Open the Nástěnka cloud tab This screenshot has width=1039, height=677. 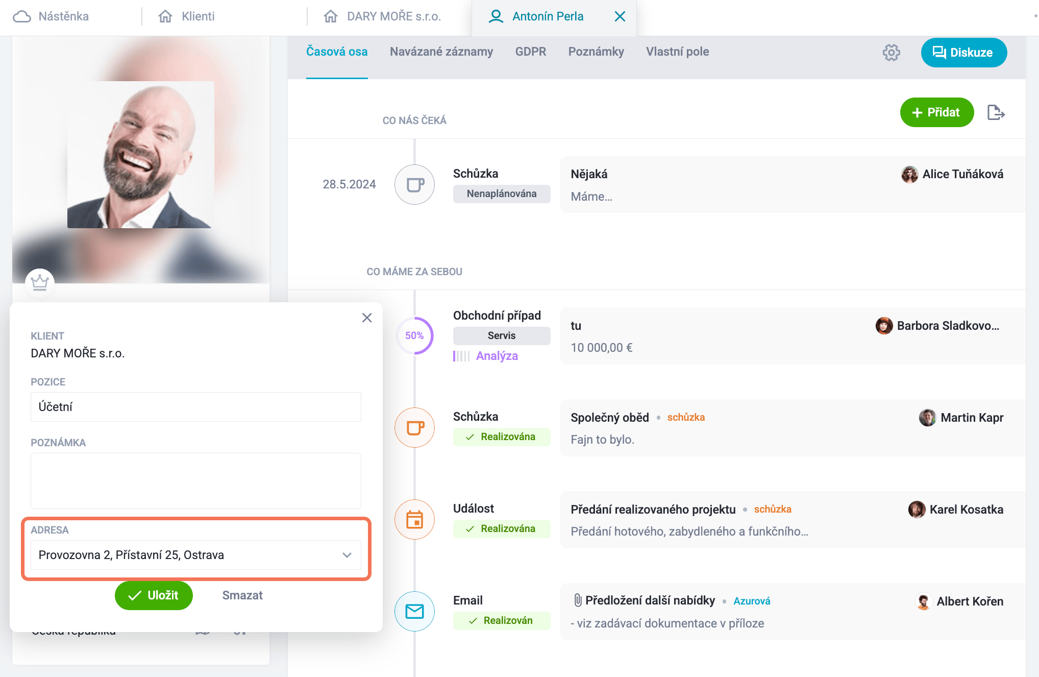coord(51,16)
